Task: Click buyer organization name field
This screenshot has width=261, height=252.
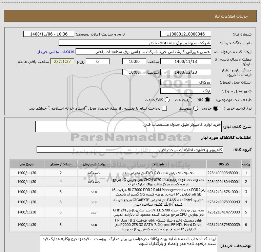Action: pyautogui.click(x=135, y=43)
